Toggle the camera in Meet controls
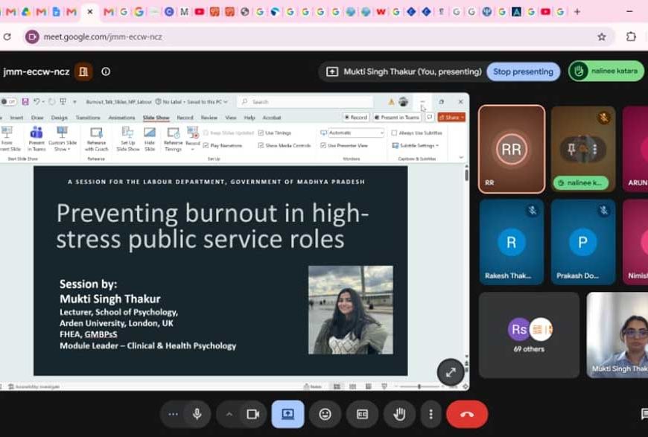The image size is (648, 437). 252,414
